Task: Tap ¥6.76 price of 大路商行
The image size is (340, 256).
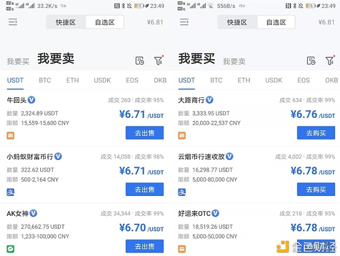Action: coord(313,114)
